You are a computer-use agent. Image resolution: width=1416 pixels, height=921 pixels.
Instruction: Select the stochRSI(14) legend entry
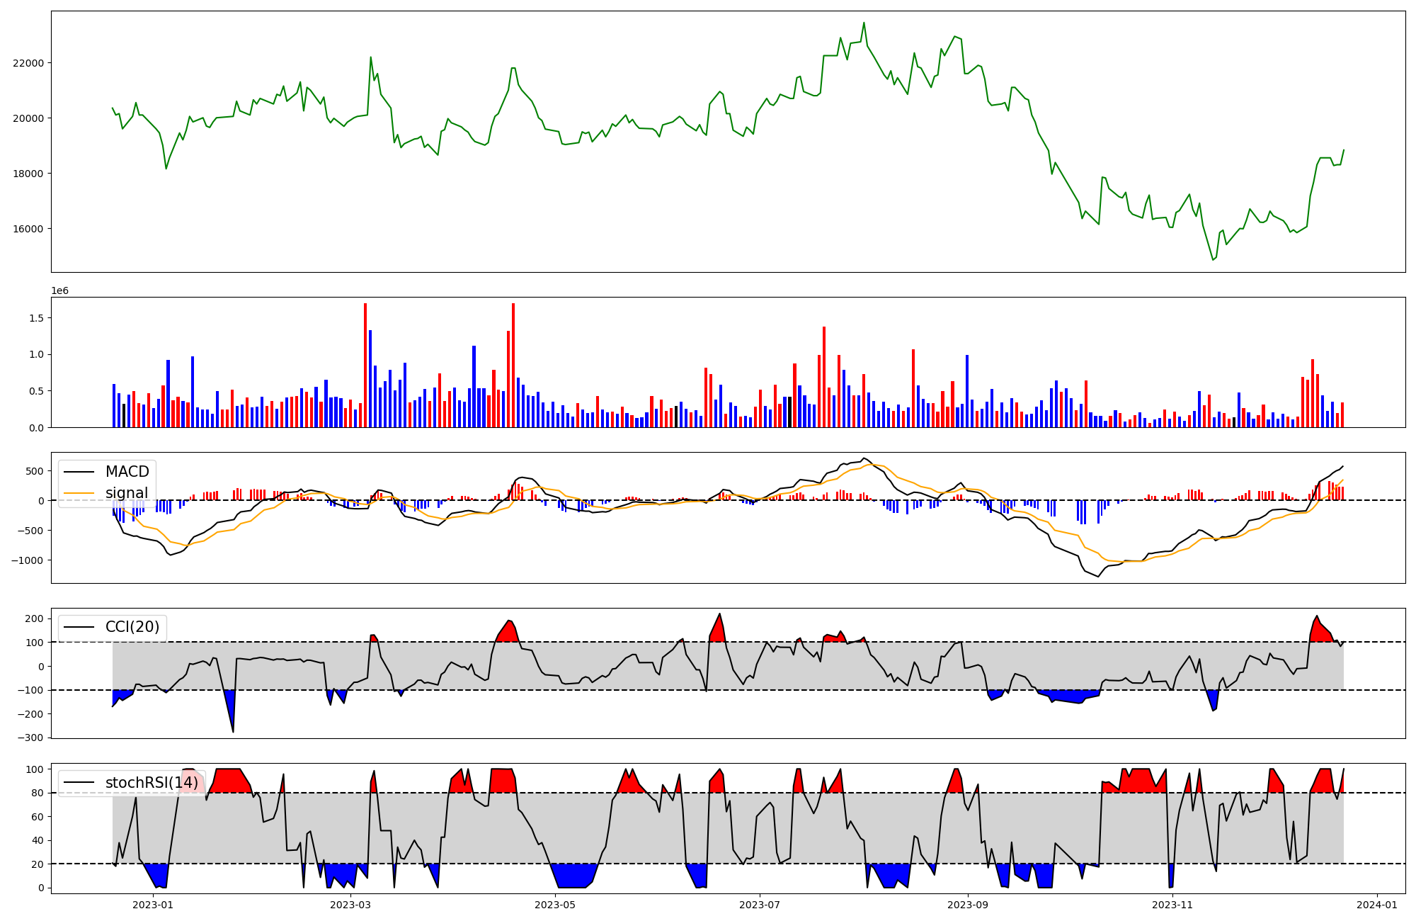(x=152, y=783)
